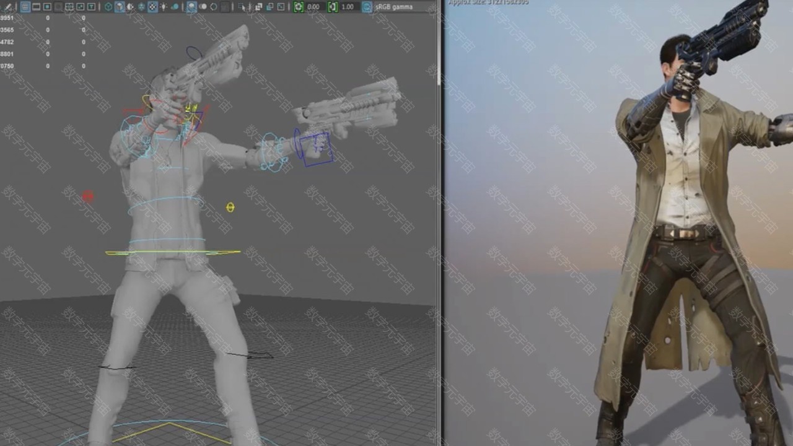Screen dimensions: 793x446
Task: Toggle textured checkerboard display icon
Action: click(152, 7)
